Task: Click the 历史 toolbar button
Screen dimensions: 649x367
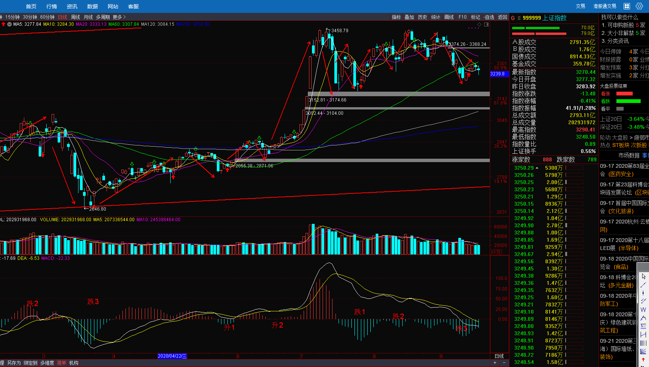Action: [x=423, y=17]
